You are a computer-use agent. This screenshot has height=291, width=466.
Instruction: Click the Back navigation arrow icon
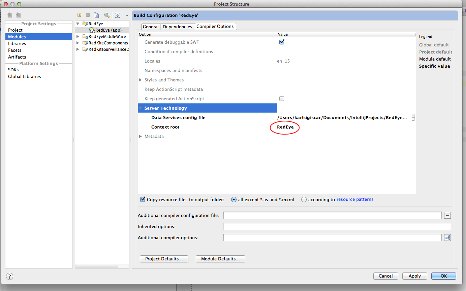point(10,15)
